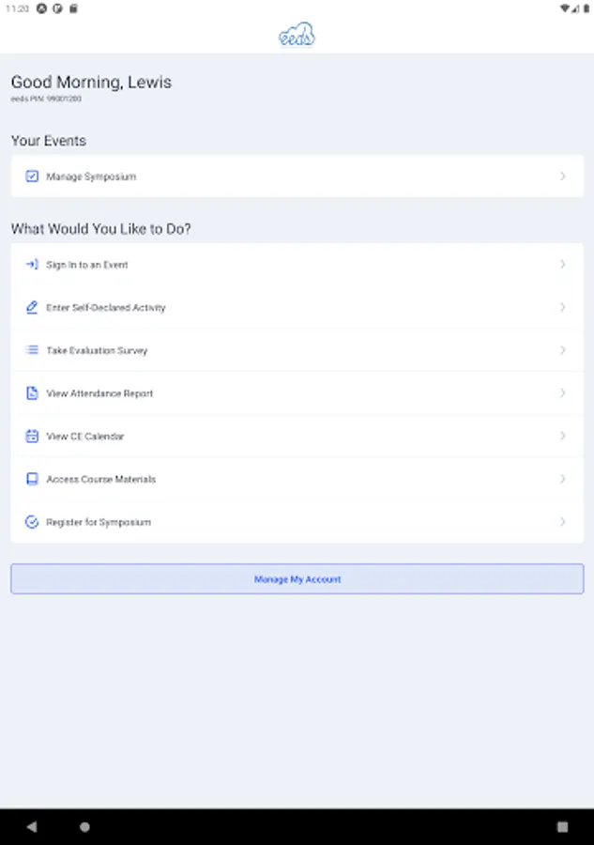Tap the Android home circle button

pyautogui.click(x=84, y=827)
